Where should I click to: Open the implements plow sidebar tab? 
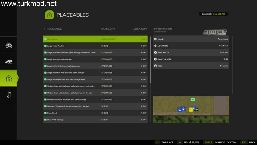point(9,62)
